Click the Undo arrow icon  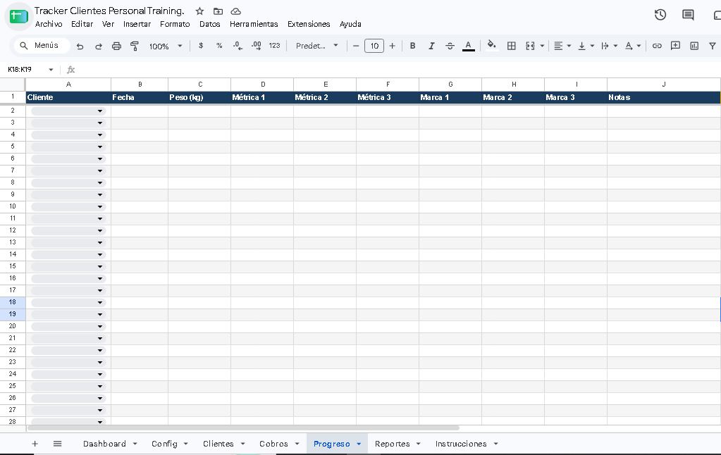pos(80,46)
